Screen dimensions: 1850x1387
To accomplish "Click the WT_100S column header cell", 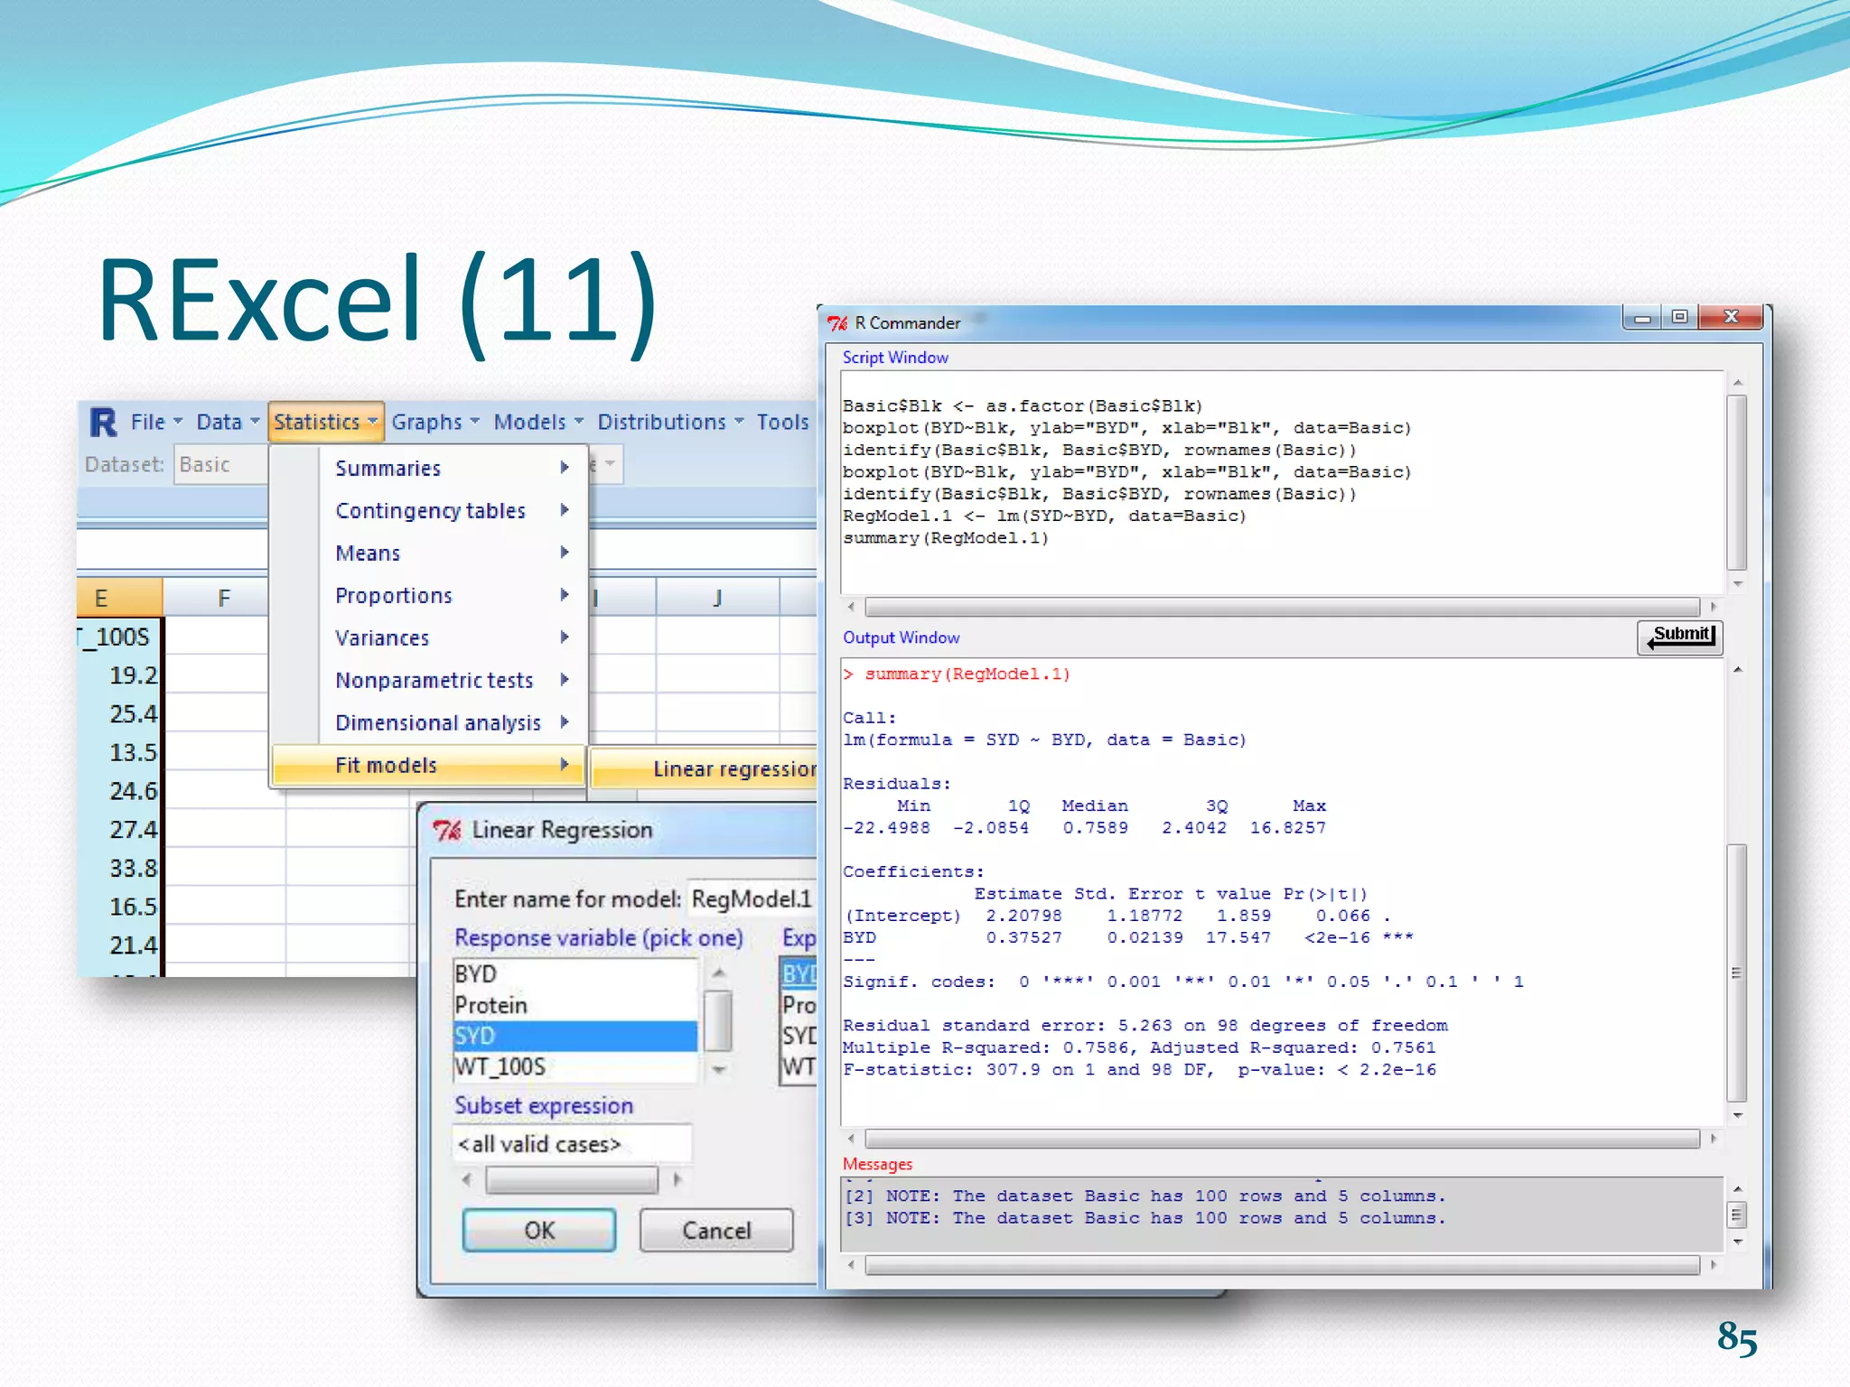I will pyautogui.click(x=119, y=637).
